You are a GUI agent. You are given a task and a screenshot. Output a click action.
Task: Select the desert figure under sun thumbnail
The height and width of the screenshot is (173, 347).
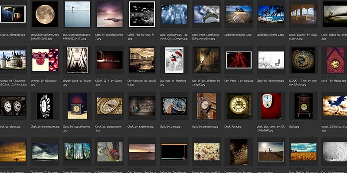272,152
